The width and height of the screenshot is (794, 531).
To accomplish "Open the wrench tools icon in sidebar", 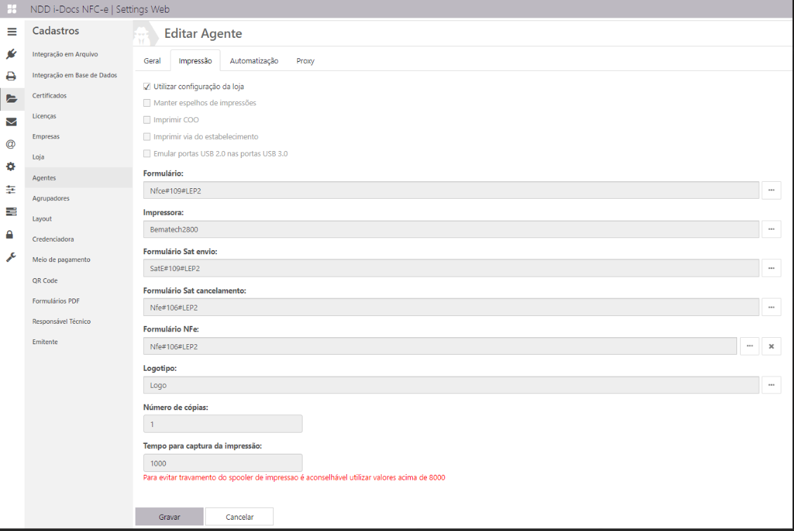I will click(x=11, y=257).
